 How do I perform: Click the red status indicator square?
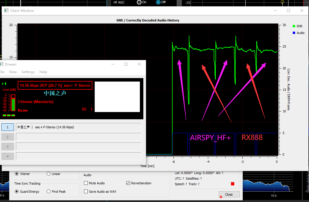(233, 184)
